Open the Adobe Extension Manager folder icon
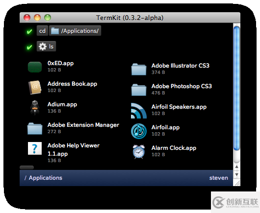The image size is (260, 213). click(x=35, y=128)
